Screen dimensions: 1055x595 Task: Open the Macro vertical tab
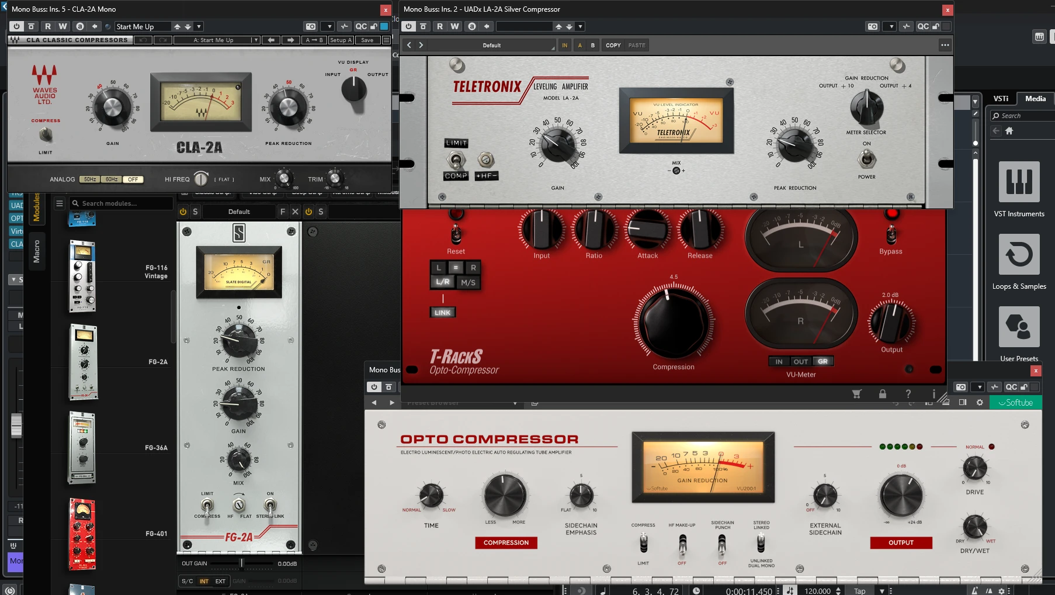point(36,251)
